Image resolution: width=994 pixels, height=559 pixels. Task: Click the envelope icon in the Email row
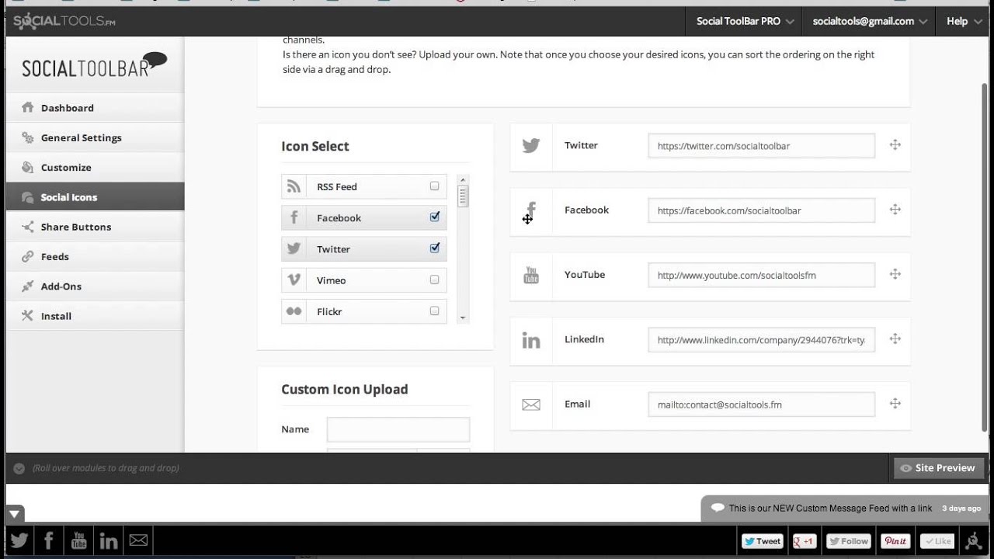tap(531, 404)
